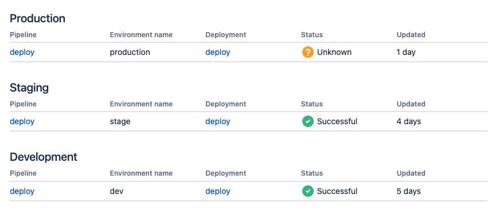Click the Pipeline column header in Development
The width and height of the screenshot is (499, 214).
[24, 173]
